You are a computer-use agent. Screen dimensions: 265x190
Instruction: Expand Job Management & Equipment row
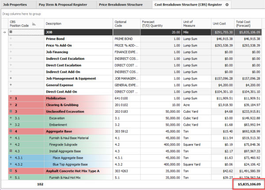pos(11,78)
